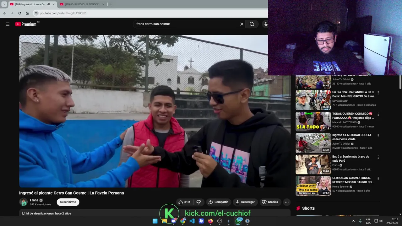Open options for CIUDAD OCULTA video
Image resolution: width=402 pixels, height=226 pixels.
coord(378,136)
